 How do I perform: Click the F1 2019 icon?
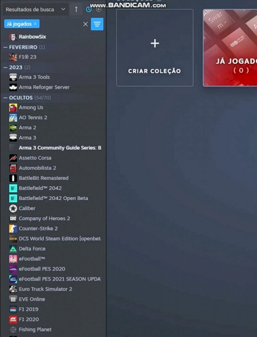(x=13, y=309)
